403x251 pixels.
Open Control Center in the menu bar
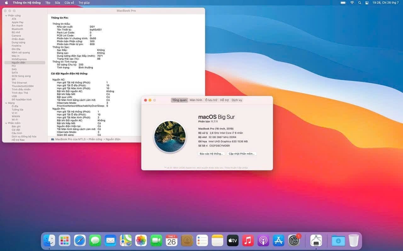pos(367,3)
